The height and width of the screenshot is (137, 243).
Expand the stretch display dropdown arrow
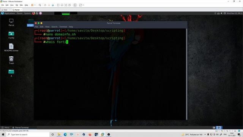83,5
